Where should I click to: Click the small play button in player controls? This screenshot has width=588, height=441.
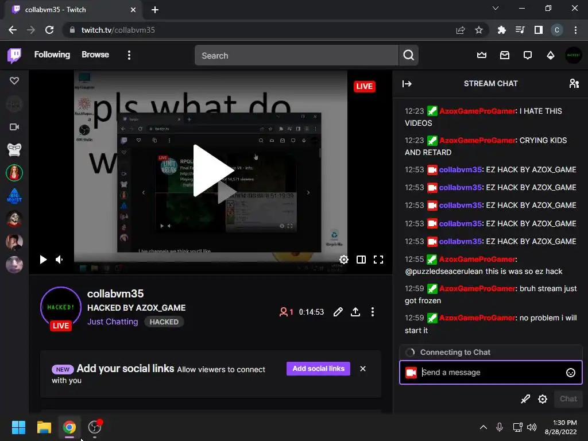click(43, 260)
